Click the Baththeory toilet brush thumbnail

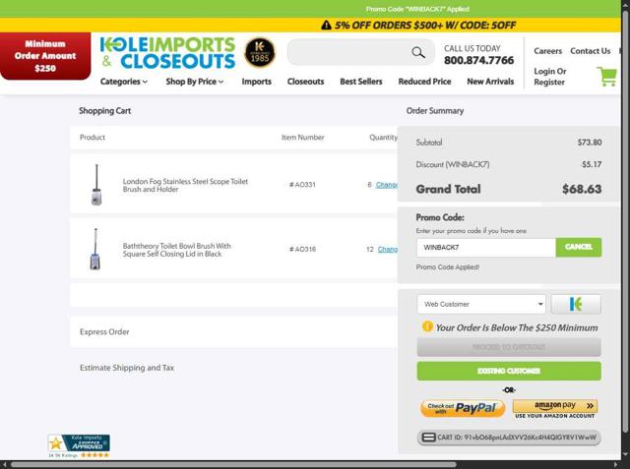click(x=95, y=249)
